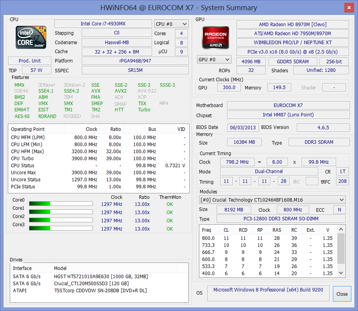358x311 pixels.
Task: Click the ECC N value field
Action: tap(340, 209)
